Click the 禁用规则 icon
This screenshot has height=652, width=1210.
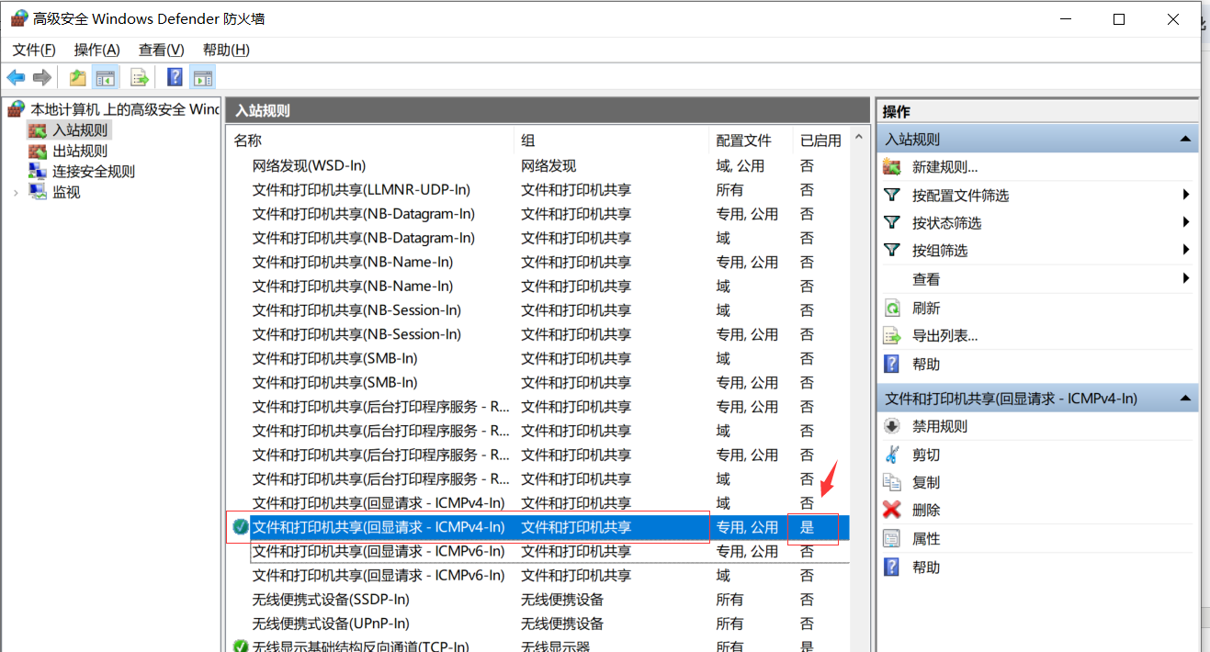point(891,426)
